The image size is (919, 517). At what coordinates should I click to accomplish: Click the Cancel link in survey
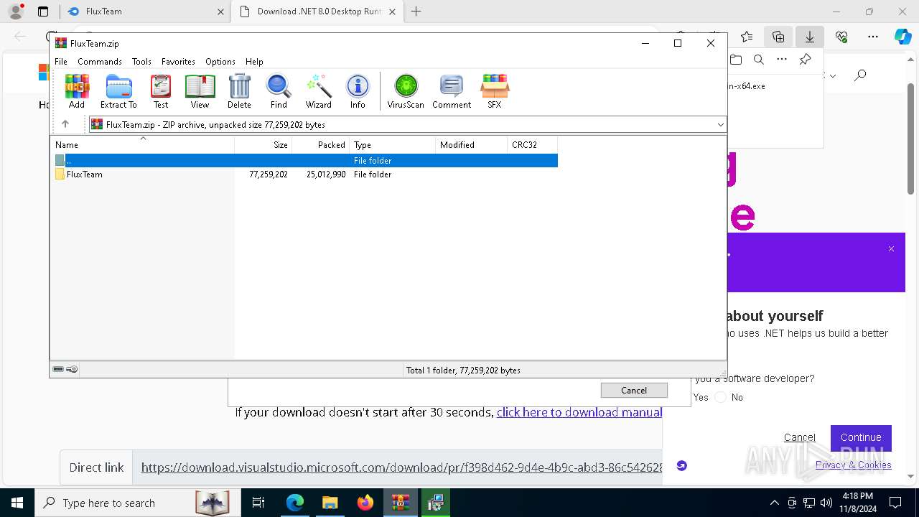tap(799, 437)
